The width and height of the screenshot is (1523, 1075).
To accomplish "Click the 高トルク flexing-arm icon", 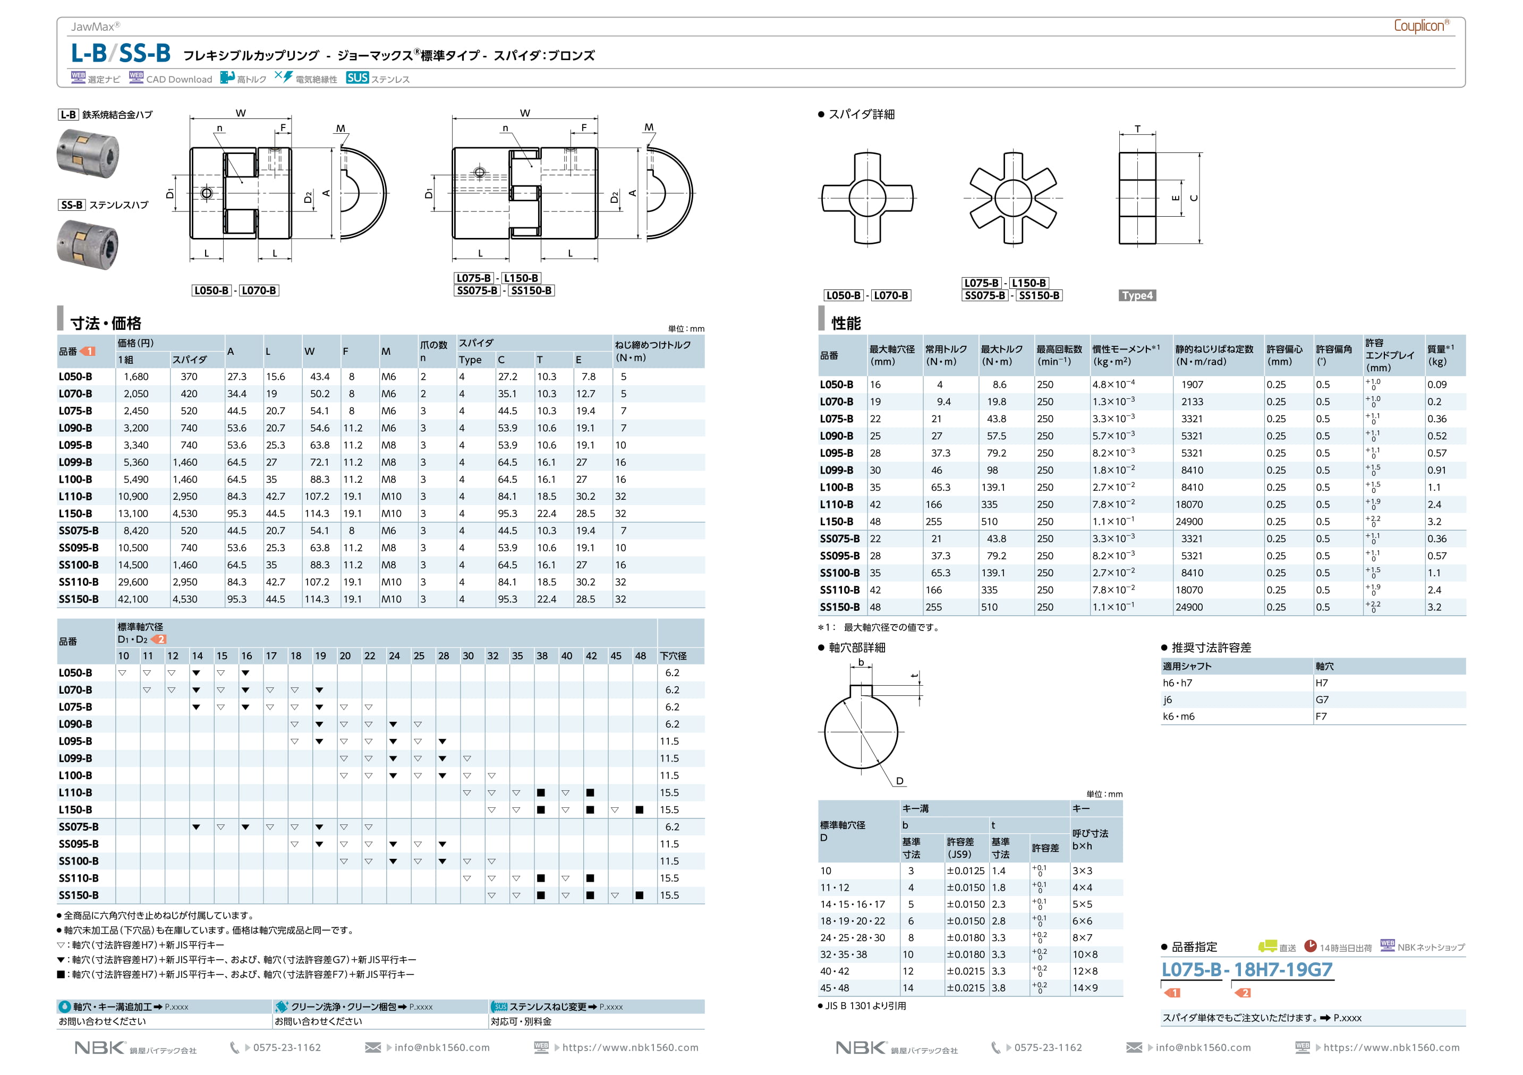I will (x=227, y=77).
